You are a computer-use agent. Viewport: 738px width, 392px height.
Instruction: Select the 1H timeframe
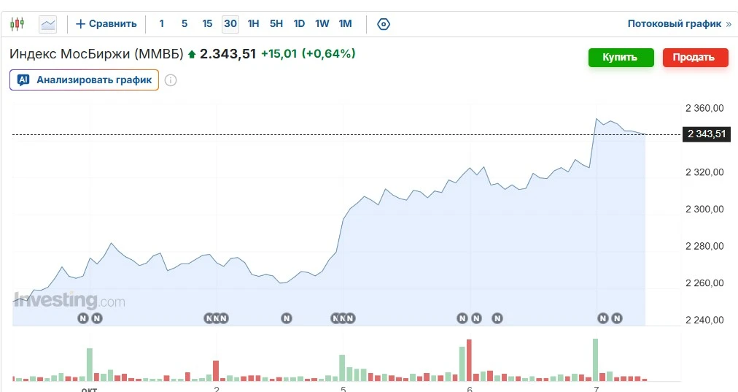(253, 23)
